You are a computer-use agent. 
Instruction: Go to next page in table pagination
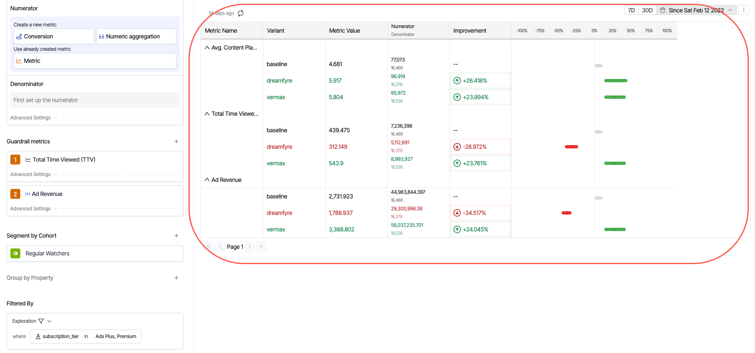point(250,246)
